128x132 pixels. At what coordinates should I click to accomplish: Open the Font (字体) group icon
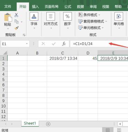tap(34, 17)
